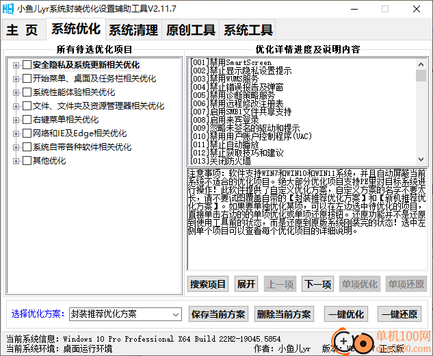Expand the 安全隐私及系统更新相关优化 node
Viewport: 433px width, 356px height.
click(x=16, y=65)
